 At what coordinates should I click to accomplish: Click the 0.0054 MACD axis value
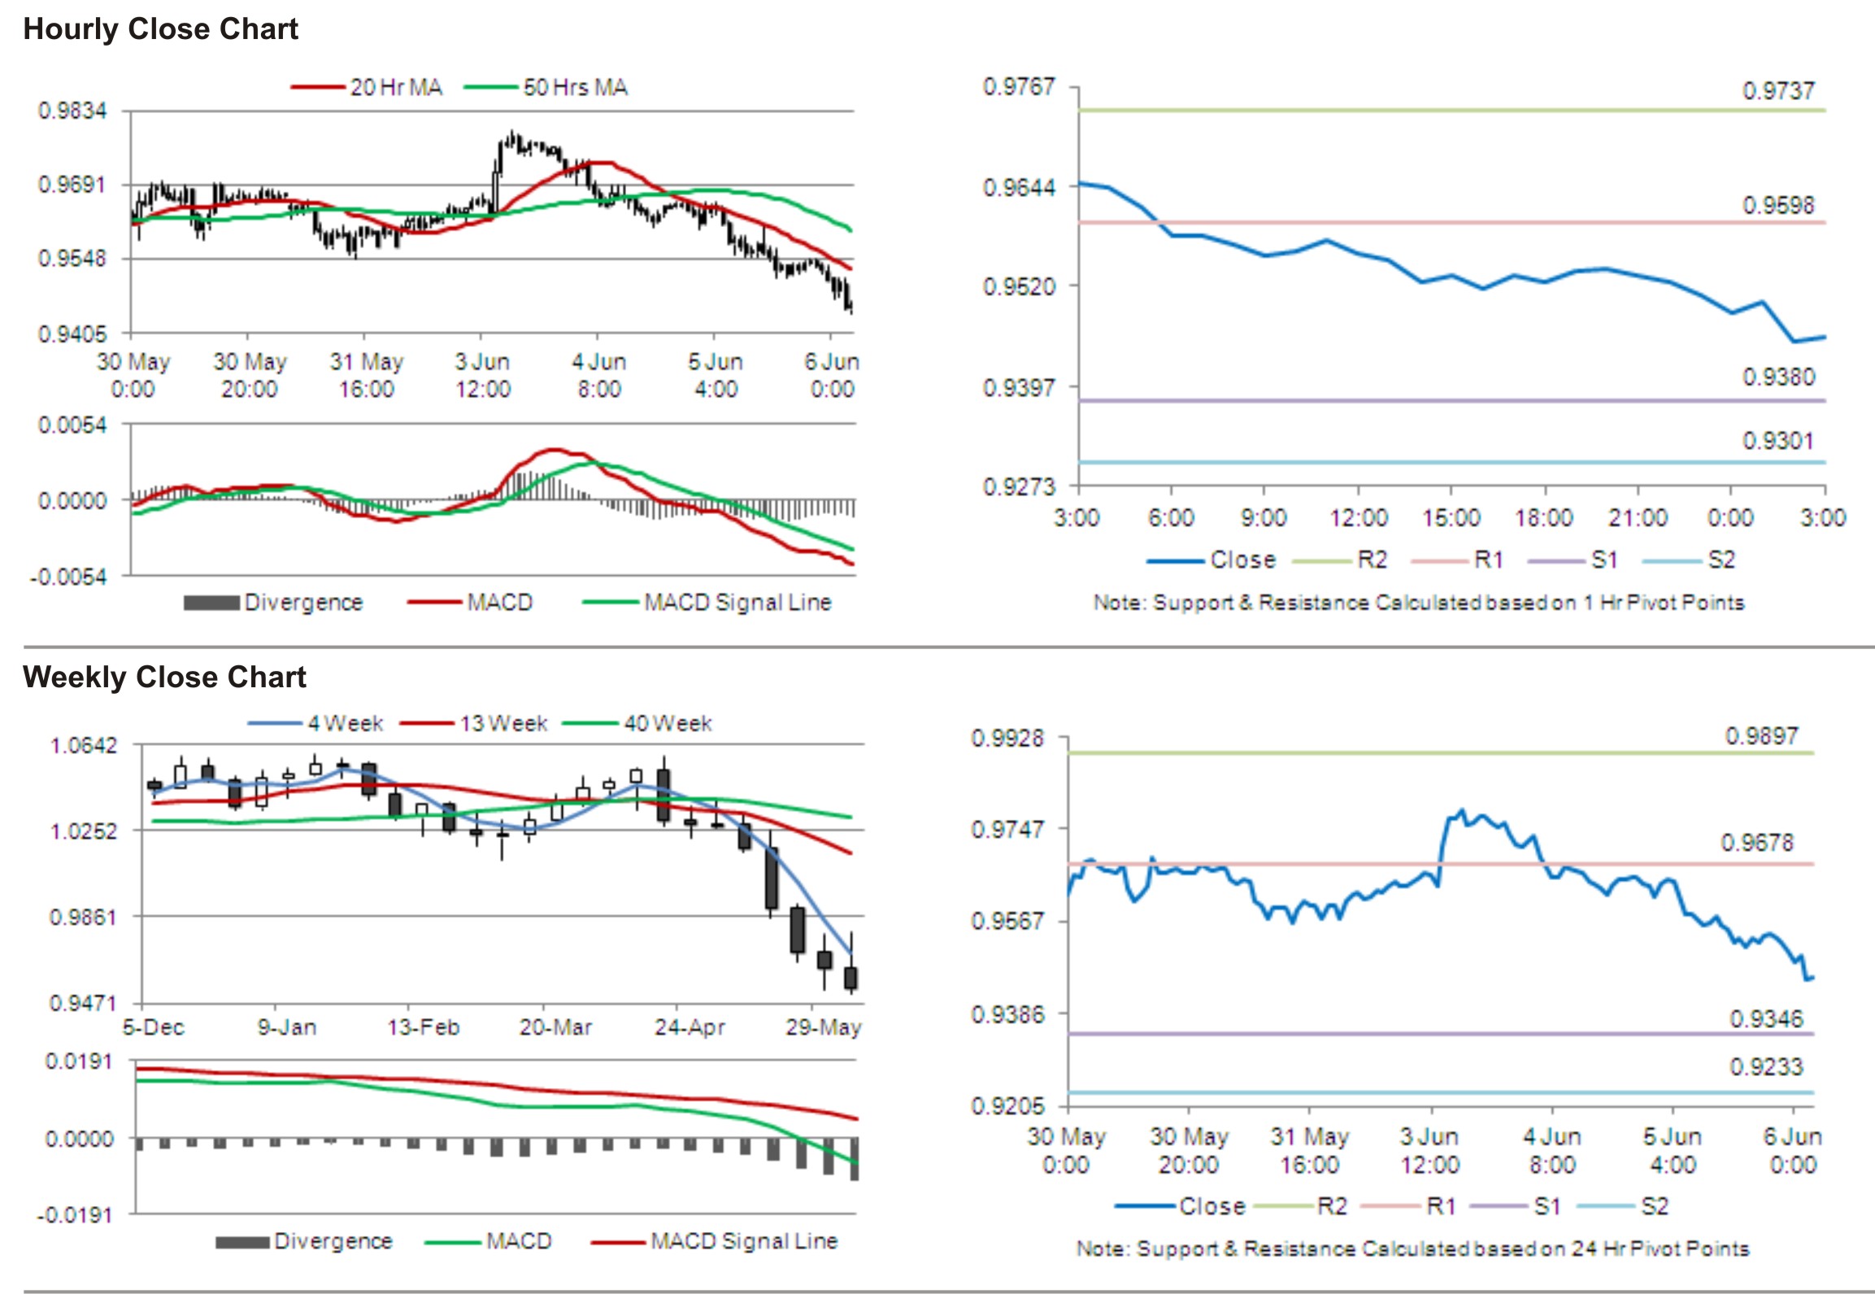tap(72, 425)
